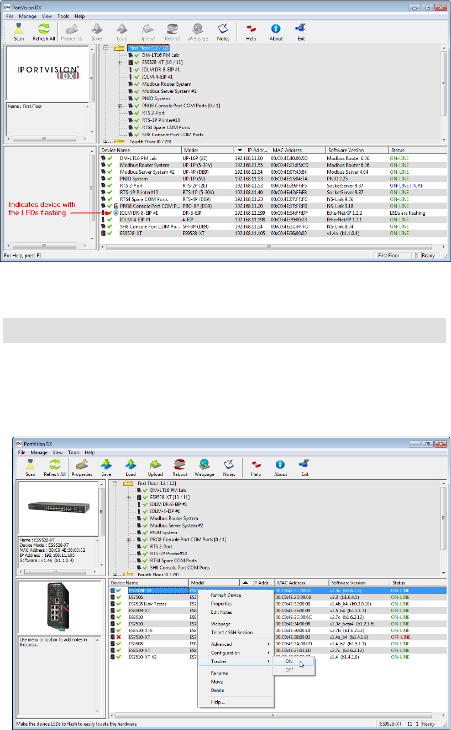451x730 pixels.
Task: Sort by IP Addr column in upper window
Action: [x=251, y=150]
